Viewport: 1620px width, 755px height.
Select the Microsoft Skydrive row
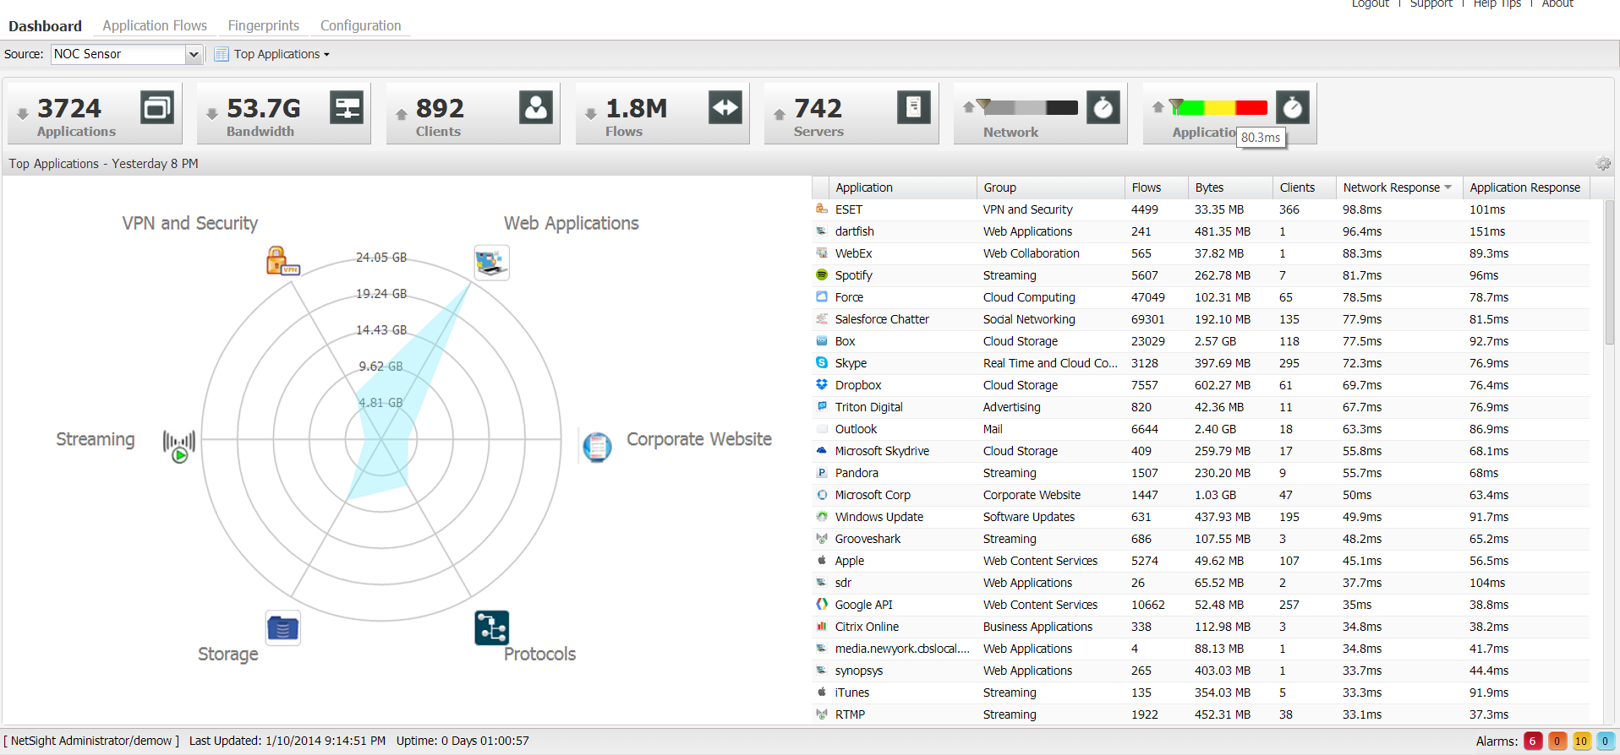(x=1201, y=451)
